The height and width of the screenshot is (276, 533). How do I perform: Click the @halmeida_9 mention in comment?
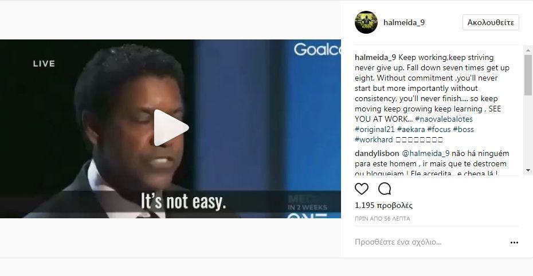click(x=426, y=153)
